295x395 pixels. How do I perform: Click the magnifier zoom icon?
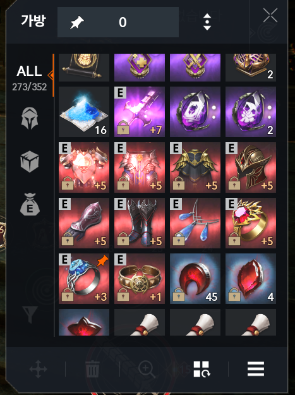tap(147, 370)
